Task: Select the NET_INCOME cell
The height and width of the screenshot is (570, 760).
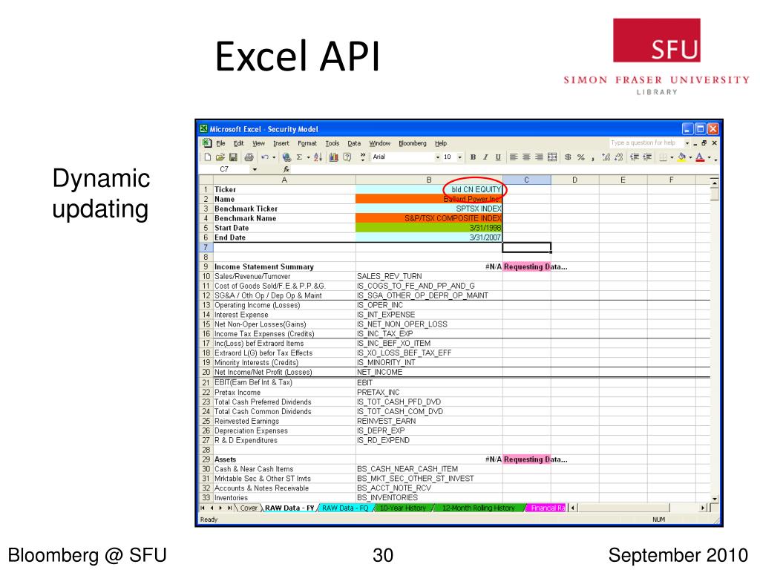Action: pyautogui.click(x=429, y=373)
